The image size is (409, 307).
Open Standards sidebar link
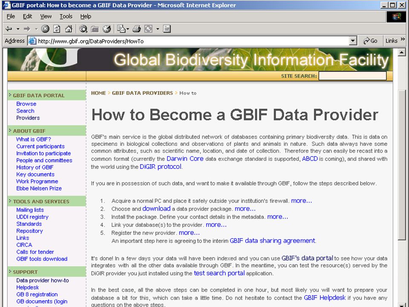[x=29, y=224]
